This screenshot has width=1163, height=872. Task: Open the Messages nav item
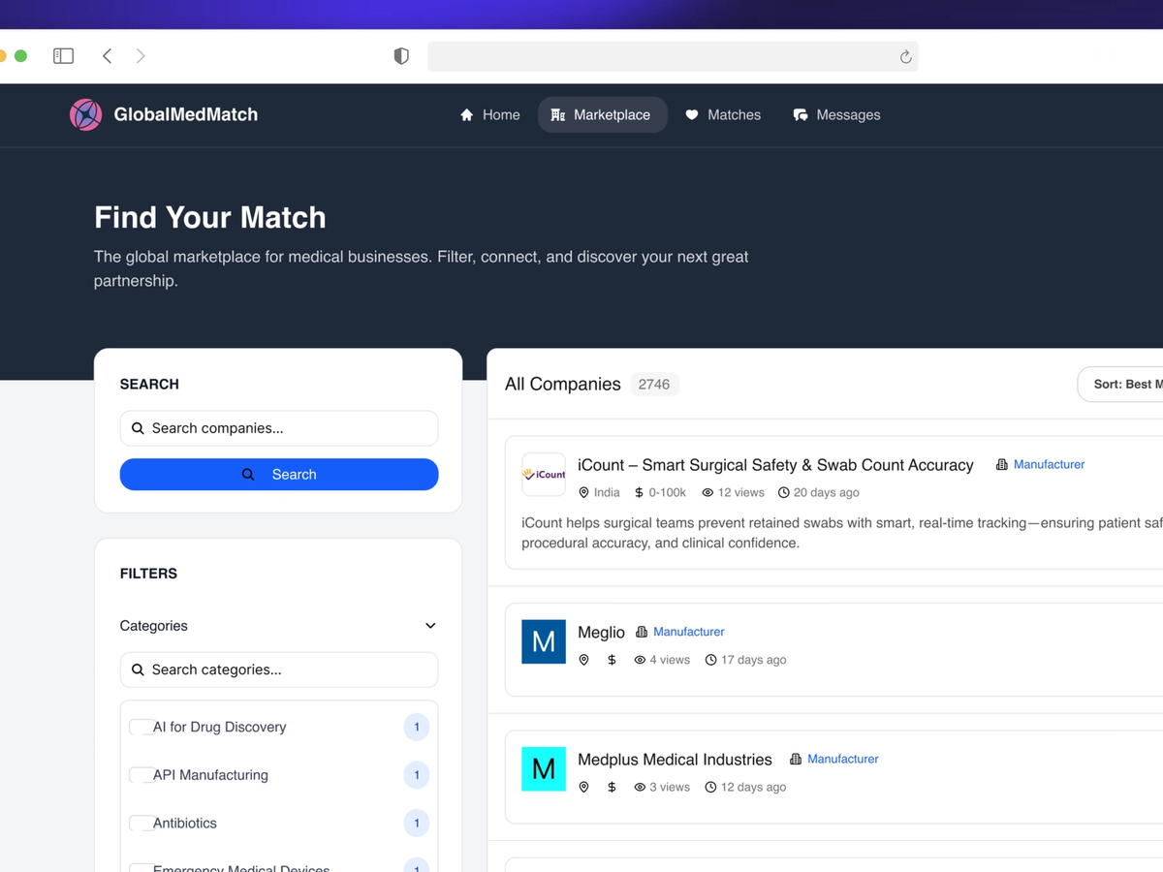(836, 114)
